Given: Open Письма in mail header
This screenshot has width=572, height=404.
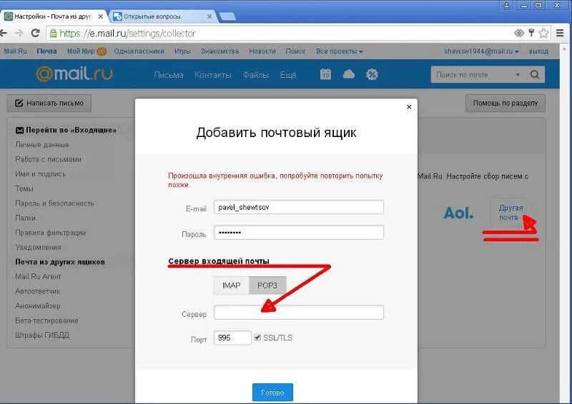Looking at the screenshot, I should pos(169,75).
